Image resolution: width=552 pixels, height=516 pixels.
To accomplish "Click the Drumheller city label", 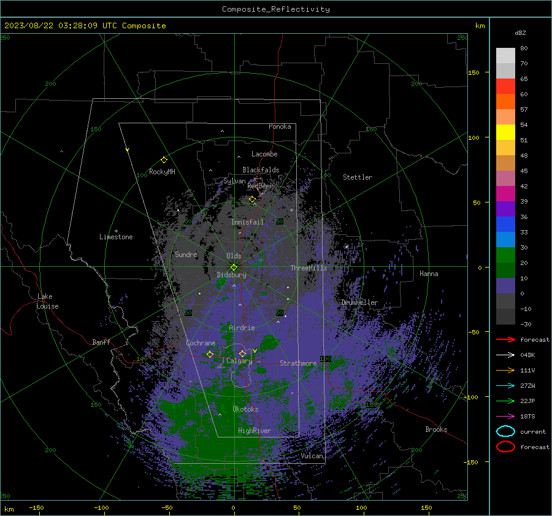I will pyautogui.click(x=359, y=302).
